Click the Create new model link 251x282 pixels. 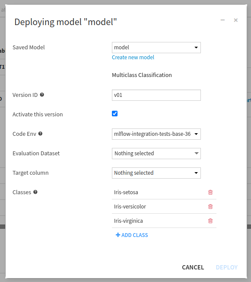(x=133, y=58)
